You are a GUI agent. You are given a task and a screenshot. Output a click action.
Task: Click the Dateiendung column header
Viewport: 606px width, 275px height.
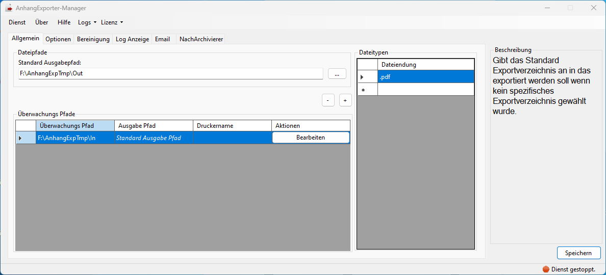point(426,64)
